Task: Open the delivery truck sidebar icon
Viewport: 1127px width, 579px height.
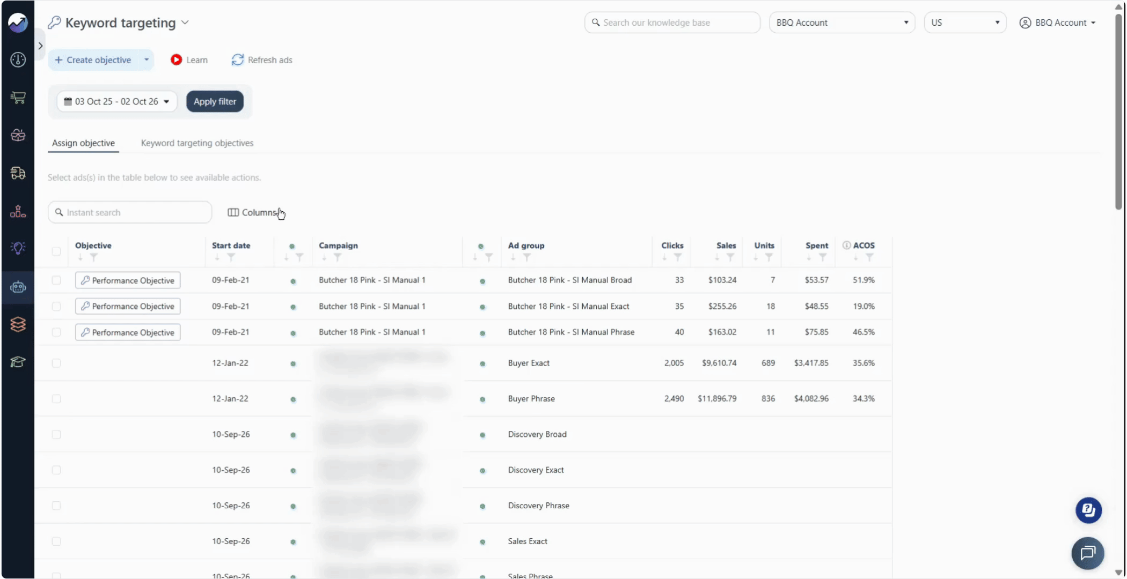Action: pyautogui.click(x=18, y=173)
